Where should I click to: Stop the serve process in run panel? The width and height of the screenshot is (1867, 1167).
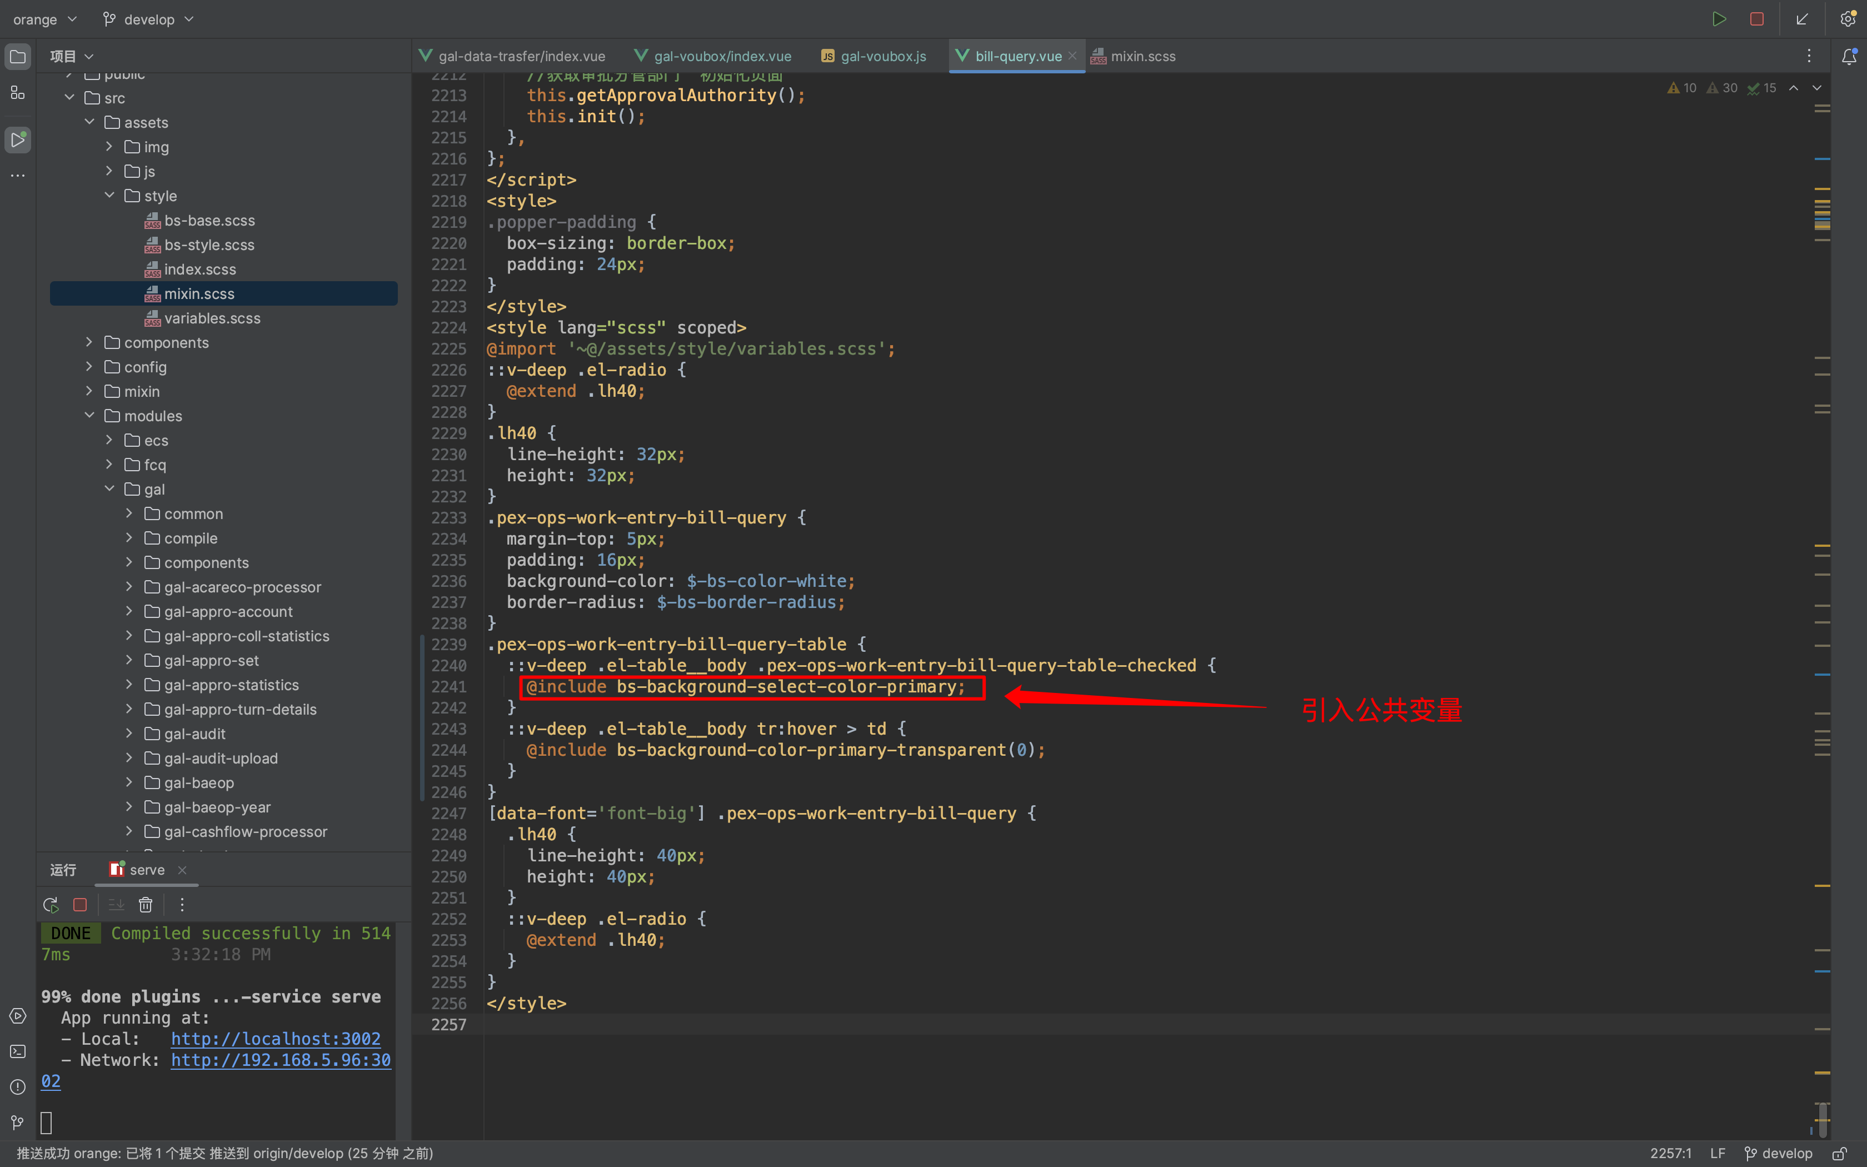tap(79, 905)
